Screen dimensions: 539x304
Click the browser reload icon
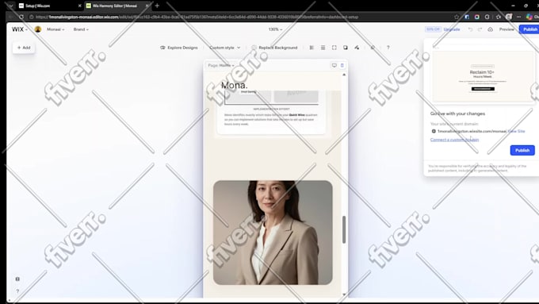click(21, 17)
